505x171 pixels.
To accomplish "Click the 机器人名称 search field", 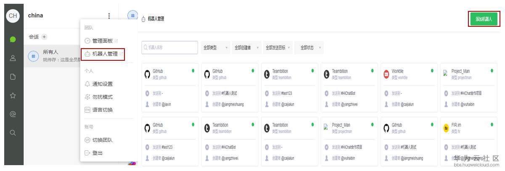I will 170,48.
